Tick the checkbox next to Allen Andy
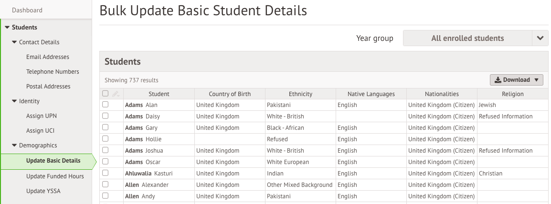Viewport: 551px width, 204px height. pyautogui.click(x=106, y=196)
